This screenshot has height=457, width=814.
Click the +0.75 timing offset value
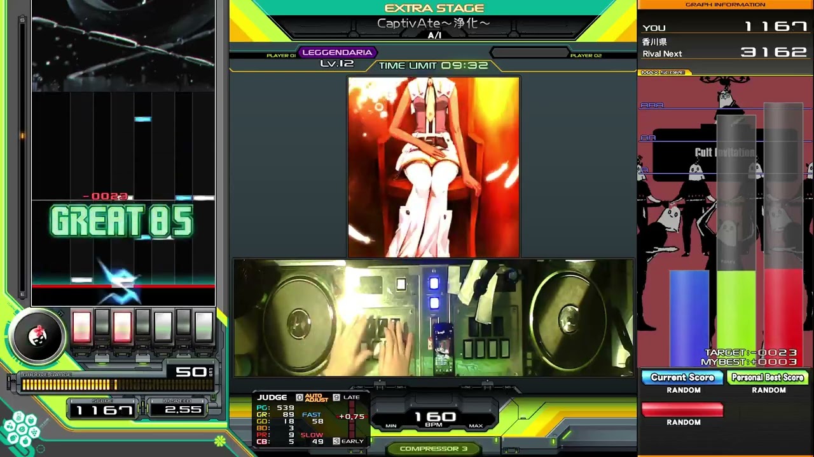(x=352, y=417)
